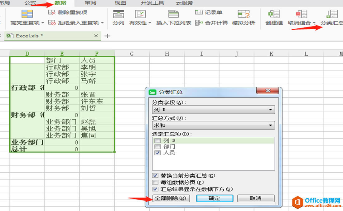Select column G header

pyautogui.click(x=132, y=53)
